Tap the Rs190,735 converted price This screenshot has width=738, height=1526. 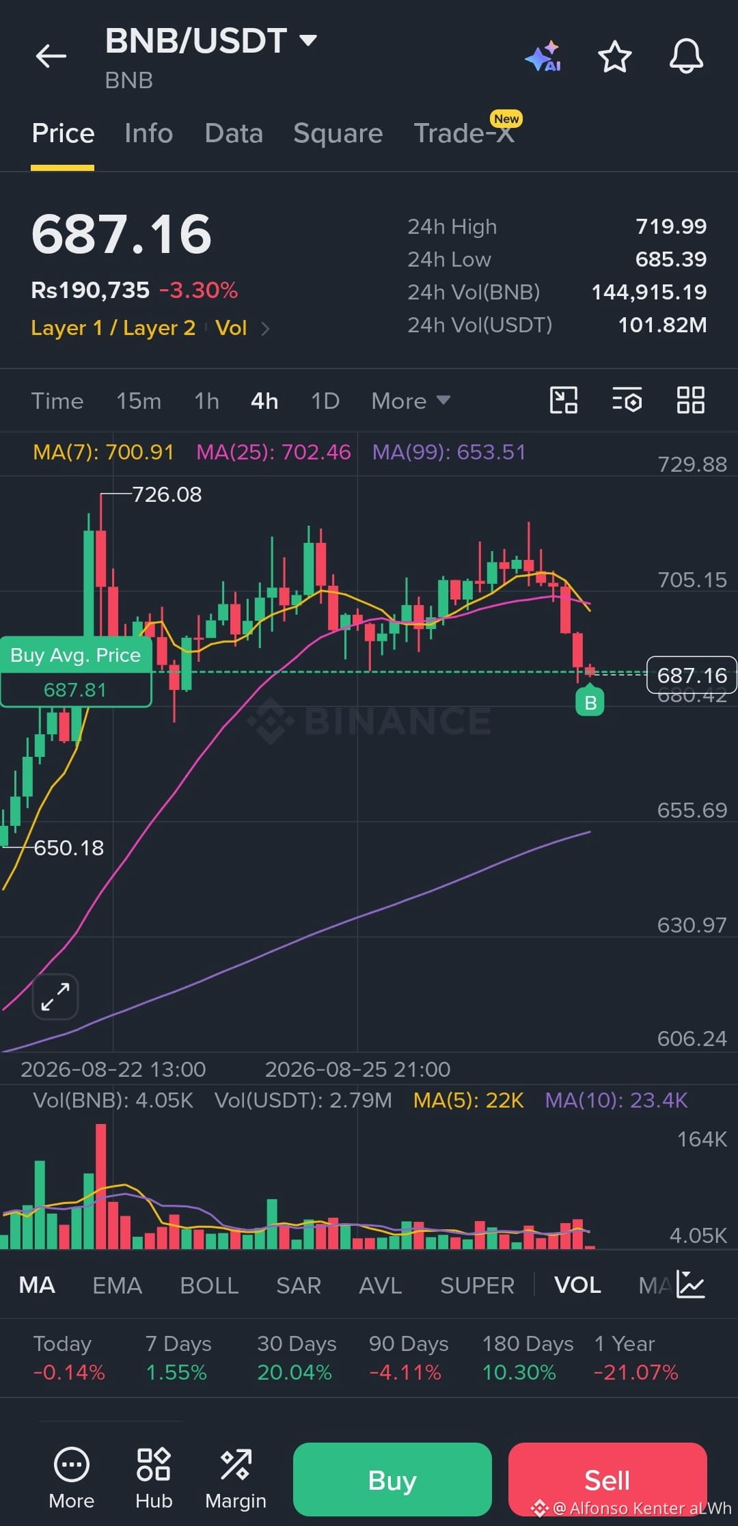(x=90, y=290)
